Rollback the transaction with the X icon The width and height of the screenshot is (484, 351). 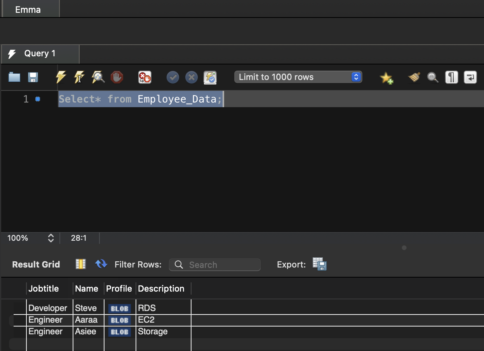(x=191, y=77)
